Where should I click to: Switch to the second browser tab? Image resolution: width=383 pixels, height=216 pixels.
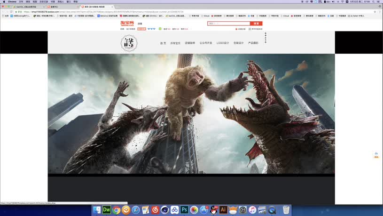tap(63, 7)
